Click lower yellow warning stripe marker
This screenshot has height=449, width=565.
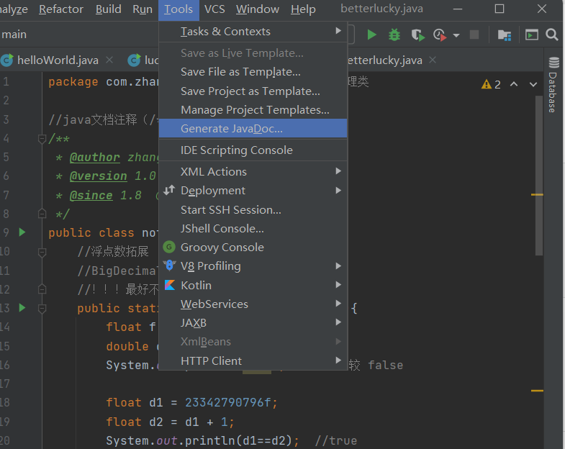pyautogui.click(x=537, y=390)
